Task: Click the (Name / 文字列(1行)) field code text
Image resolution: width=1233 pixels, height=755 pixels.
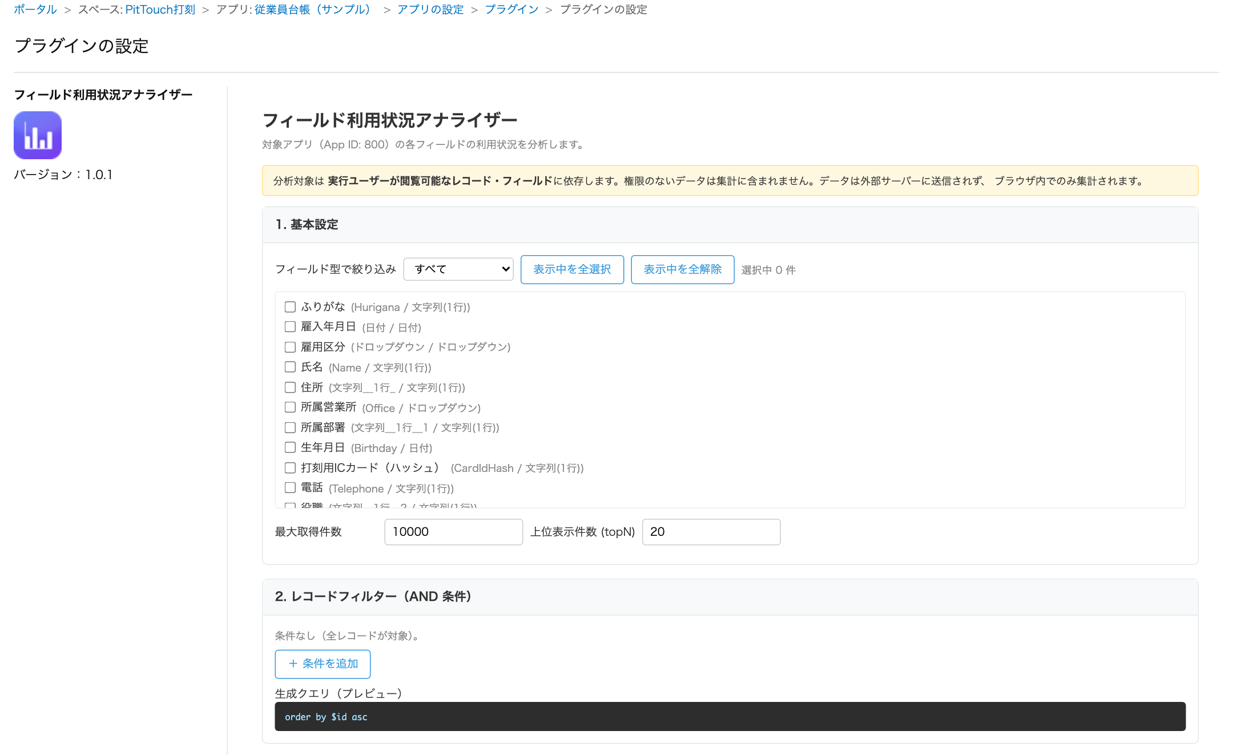Action: coord(380,368)
